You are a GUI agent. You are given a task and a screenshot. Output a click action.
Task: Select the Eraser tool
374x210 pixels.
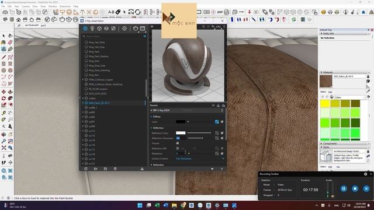[10, 43]
